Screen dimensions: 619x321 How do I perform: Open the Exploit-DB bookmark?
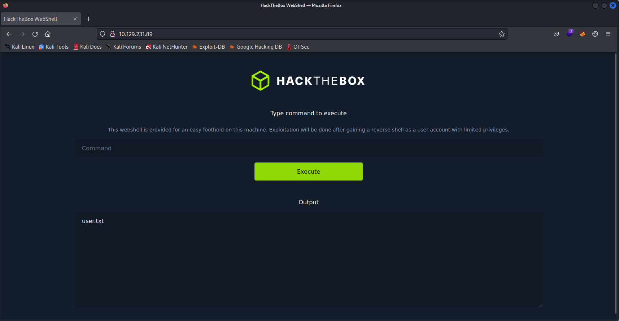pos(209,47)
